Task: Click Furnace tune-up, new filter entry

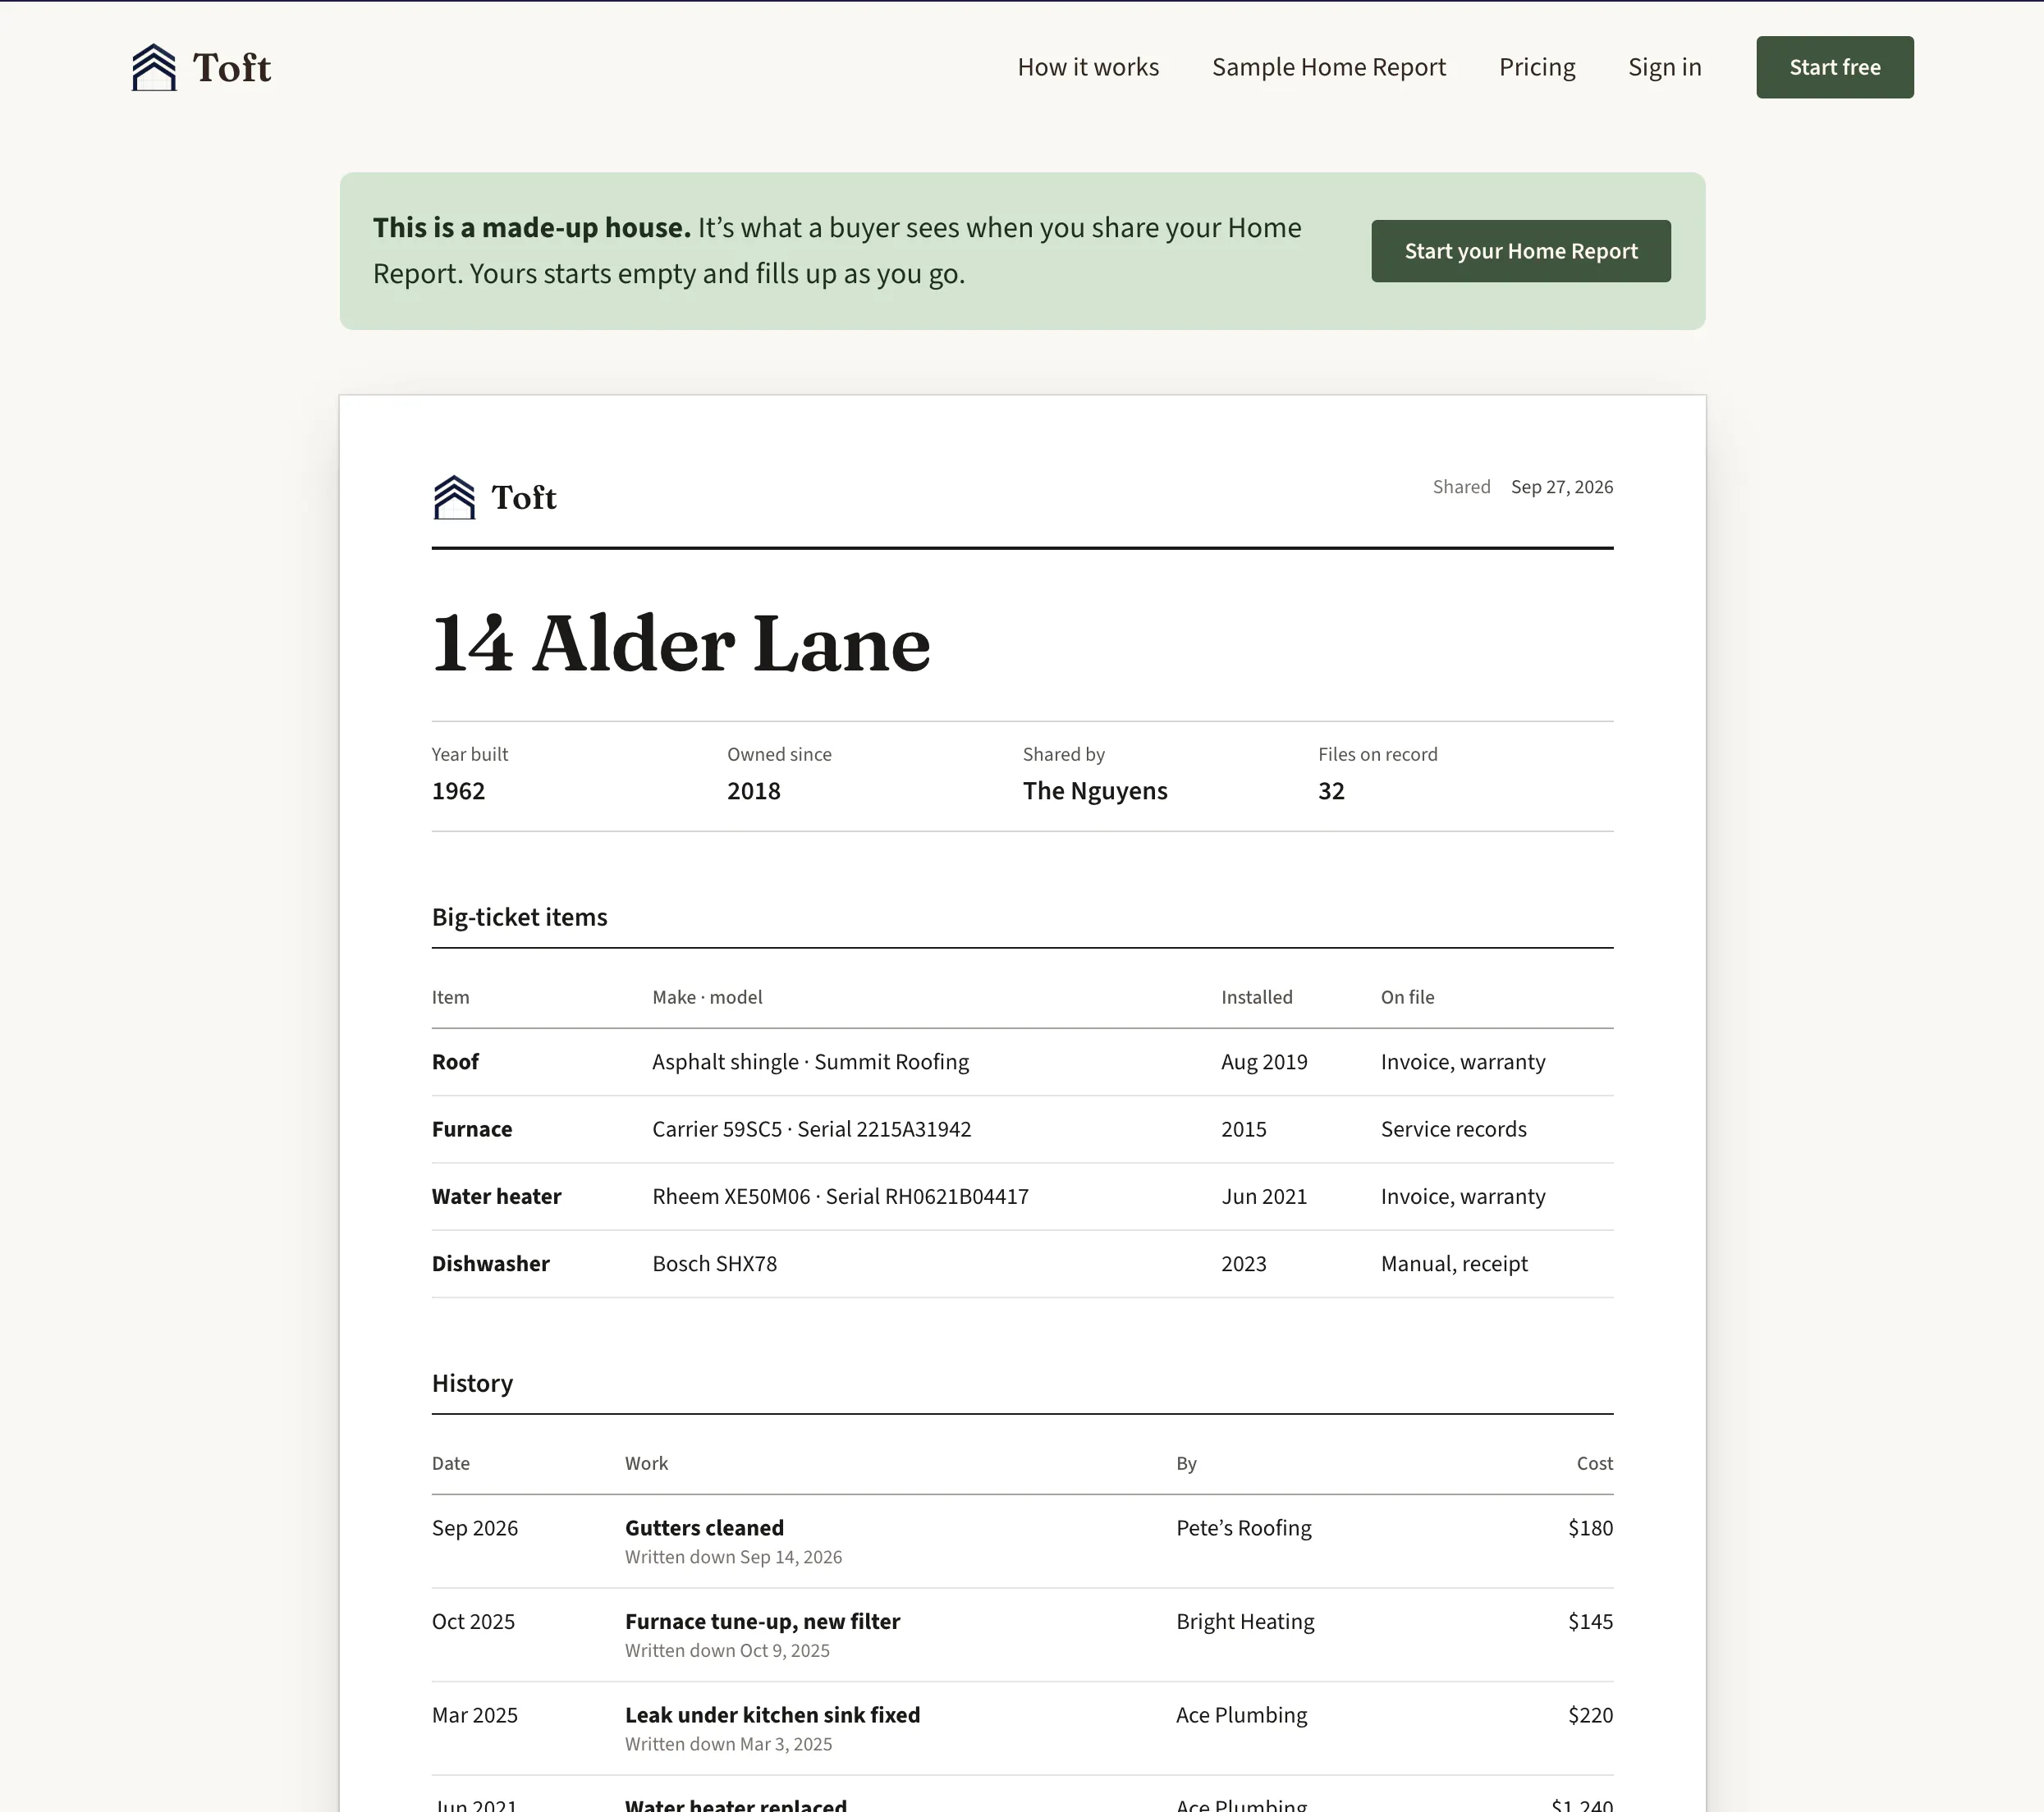Action: tap(762, 1621)
